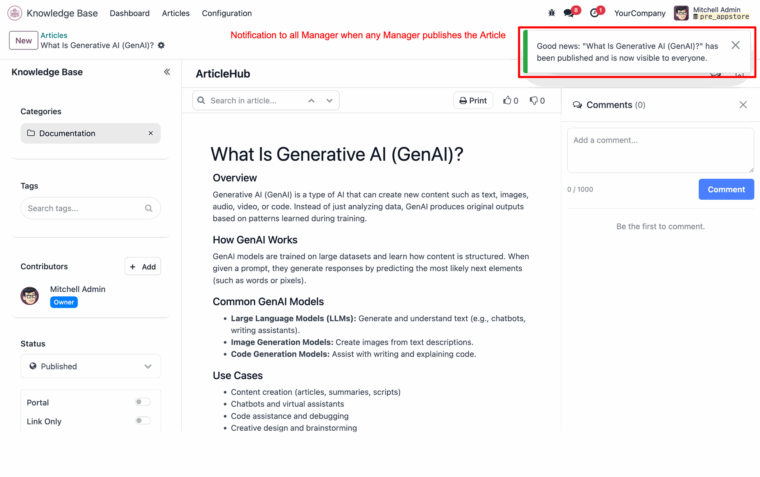Enable the Link Only toggle
This screenshot has height=477, width=760.
[142, 420]
